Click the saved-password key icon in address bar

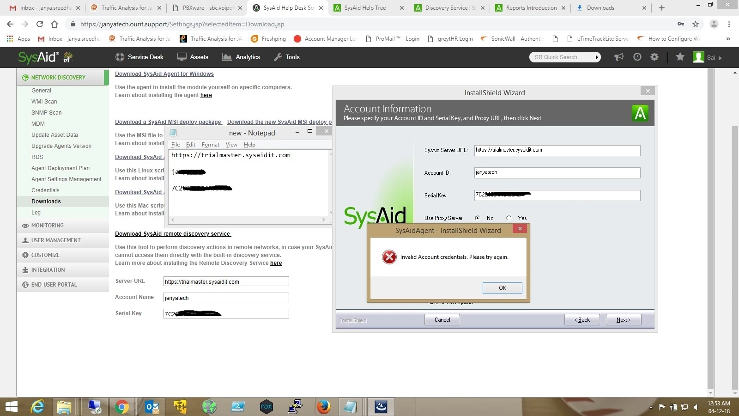(x=681, y=24)
